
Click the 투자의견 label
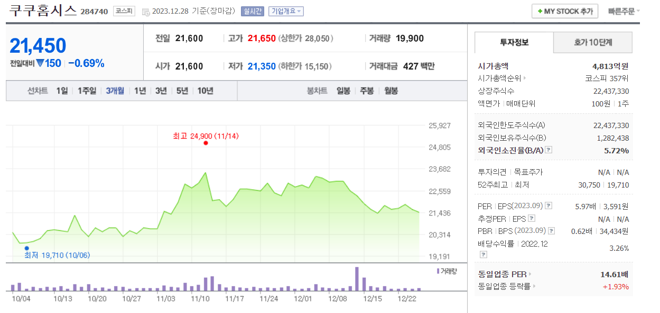tap(492, 172)
